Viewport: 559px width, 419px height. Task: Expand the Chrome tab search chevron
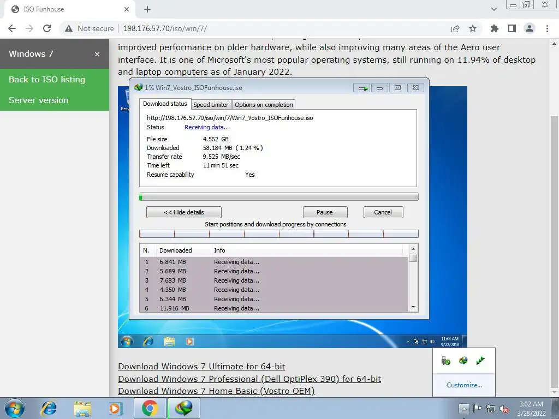click(x=493, y=9)
